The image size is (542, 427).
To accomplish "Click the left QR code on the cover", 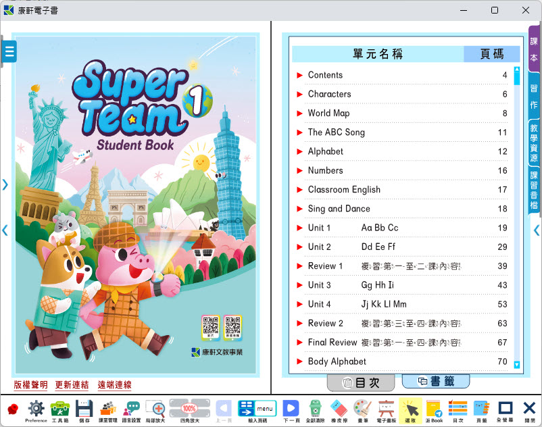I will (210, 326).
